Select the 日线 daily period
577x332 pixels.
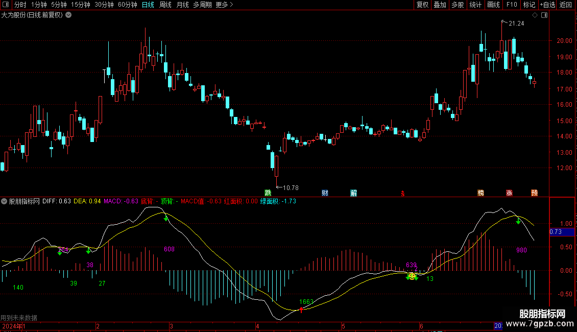[148, 5]
